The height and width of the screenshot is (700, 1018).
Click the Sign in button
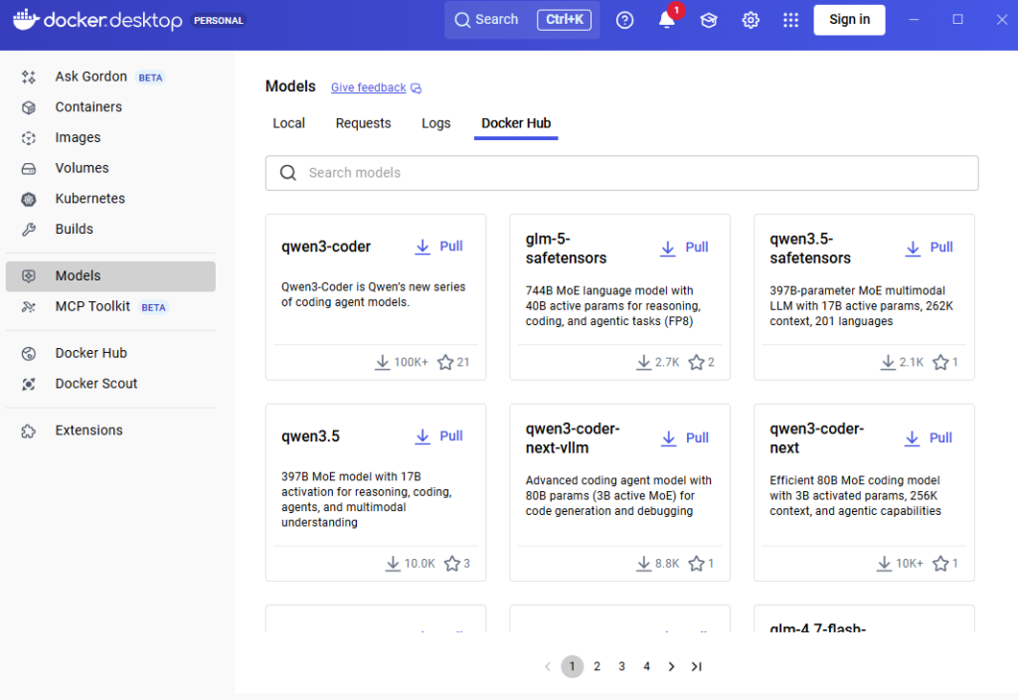(x=849, y=20)
